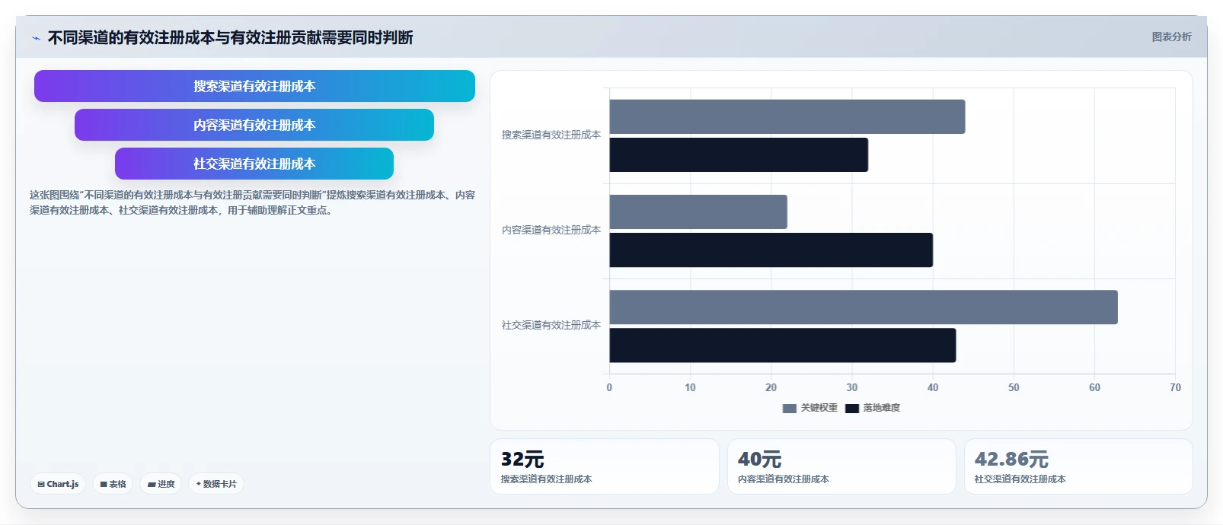The image size is (1223, 525).
Task: Click the y-axis label 社交渠道有效注册成本
Action: coord(551,325)
